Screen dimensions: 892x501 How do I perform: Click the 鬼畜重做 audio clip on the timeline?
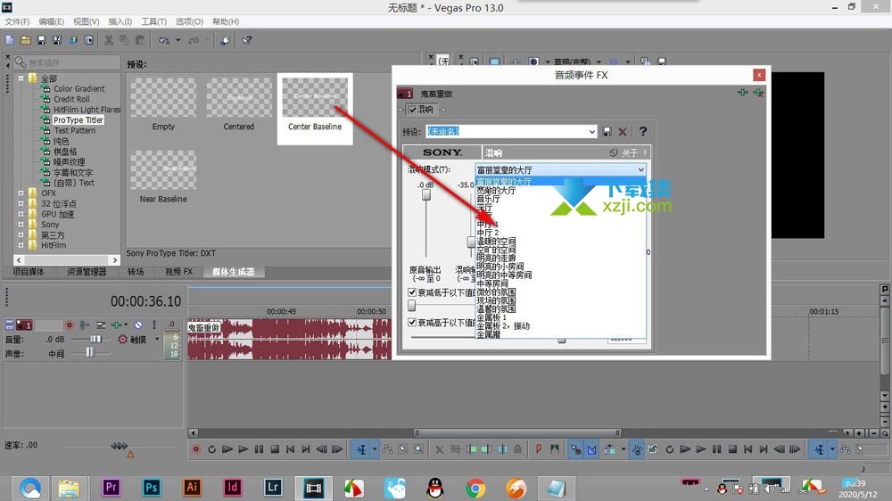point(290,340)
